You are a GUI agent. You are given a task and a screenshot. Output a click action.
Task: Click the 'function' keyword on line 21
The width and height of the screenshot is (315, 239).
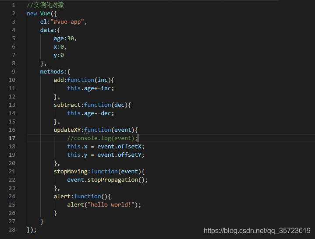point(104,172)
